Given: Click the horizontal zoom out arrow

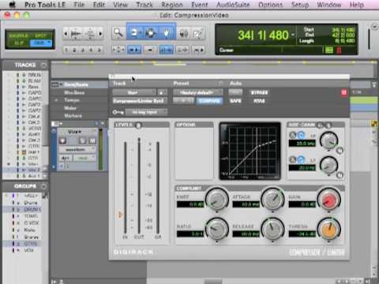Looking at the screenshot, I should point(66,34).
